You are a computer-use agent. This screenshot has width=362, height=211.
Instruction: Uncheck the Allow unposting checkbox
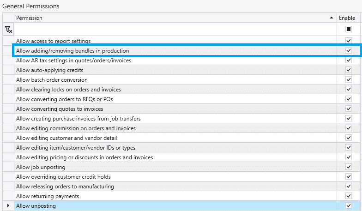click(x=348, y=205)
